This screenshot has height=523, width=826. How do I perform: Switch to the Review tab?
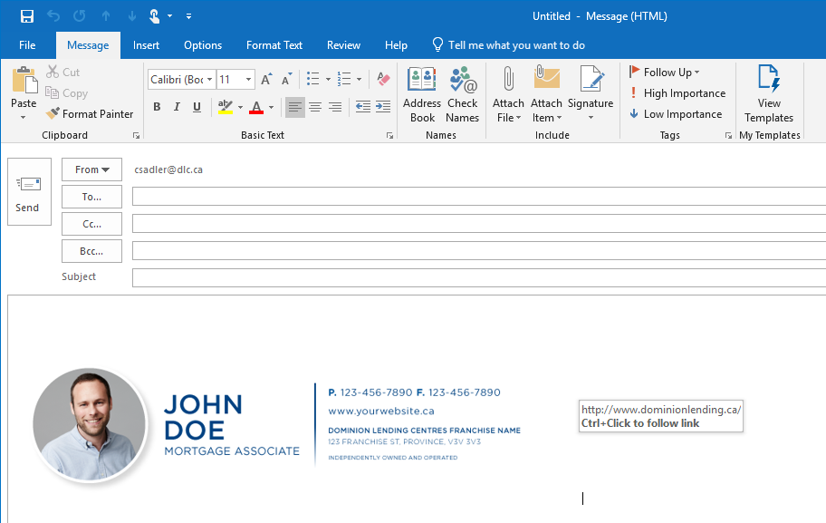click(343, 45)
